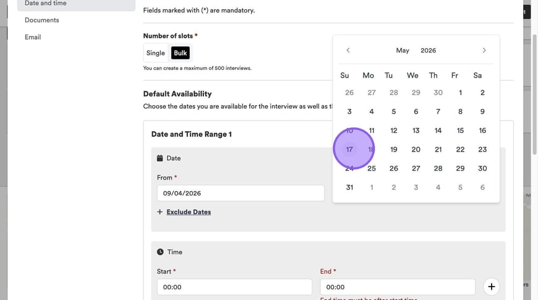Open Date and time sidebar section

tap(46, 4)
